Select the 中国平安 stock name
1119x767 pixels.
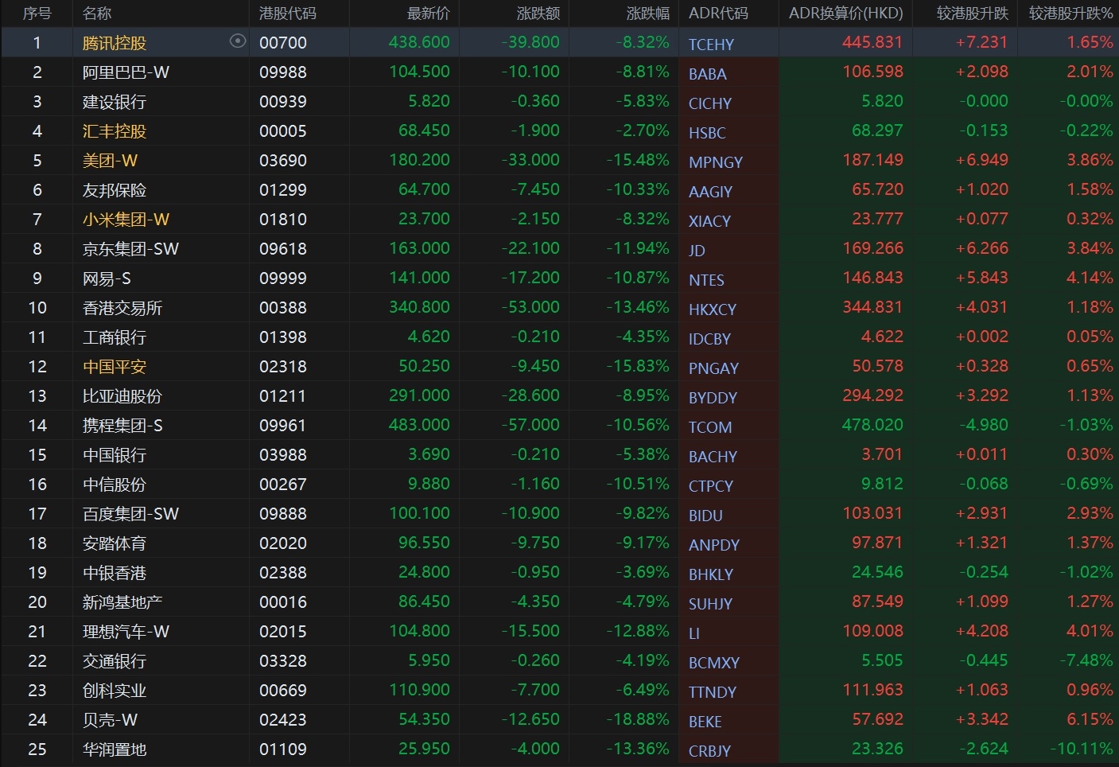(115, 367)
